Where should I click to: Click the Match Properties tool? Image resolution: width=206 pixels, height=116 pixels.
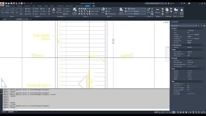pyautogui.click(x=121, y=11)
